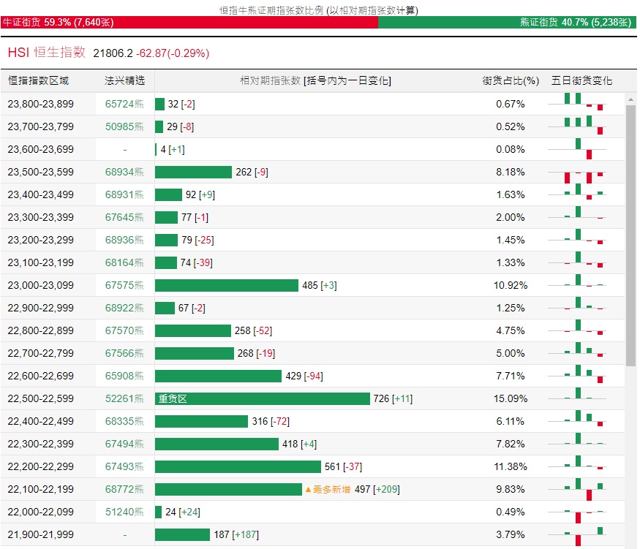Image resolution: width=640 pixels, height=549 pixels.
Task: Click the five-day sparkline for 23,500-23,599
Action: coord(583,173)
